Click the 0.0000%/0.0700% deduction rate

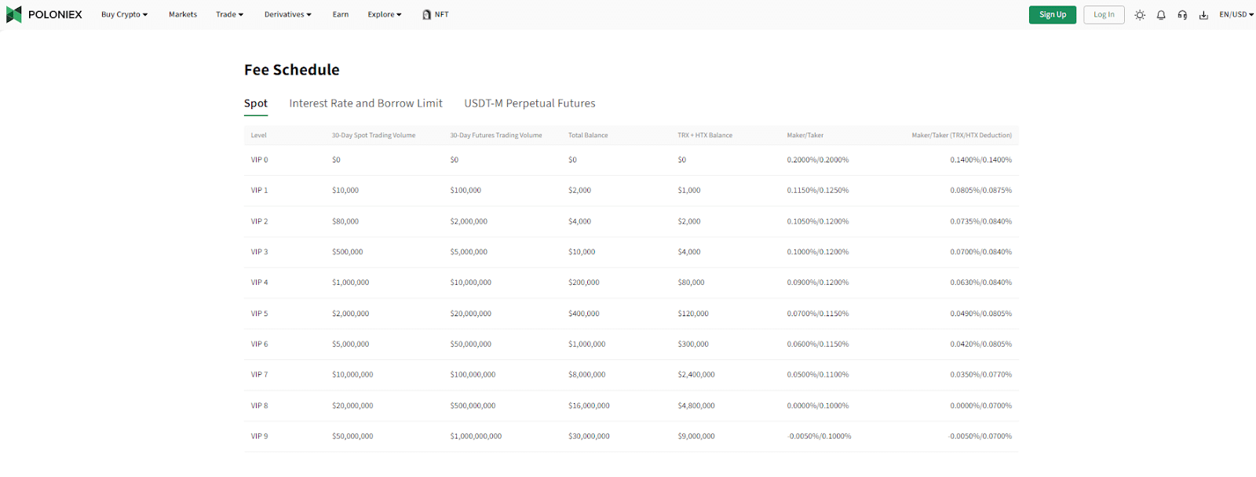[981, 406]
